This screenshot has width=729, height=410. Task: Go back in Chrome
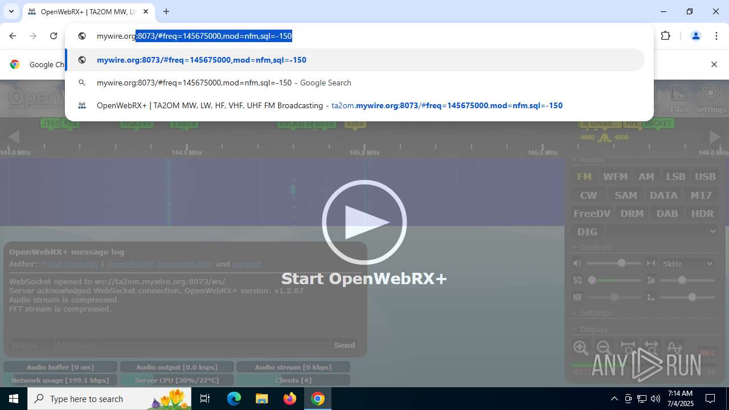tap(13, 36)
